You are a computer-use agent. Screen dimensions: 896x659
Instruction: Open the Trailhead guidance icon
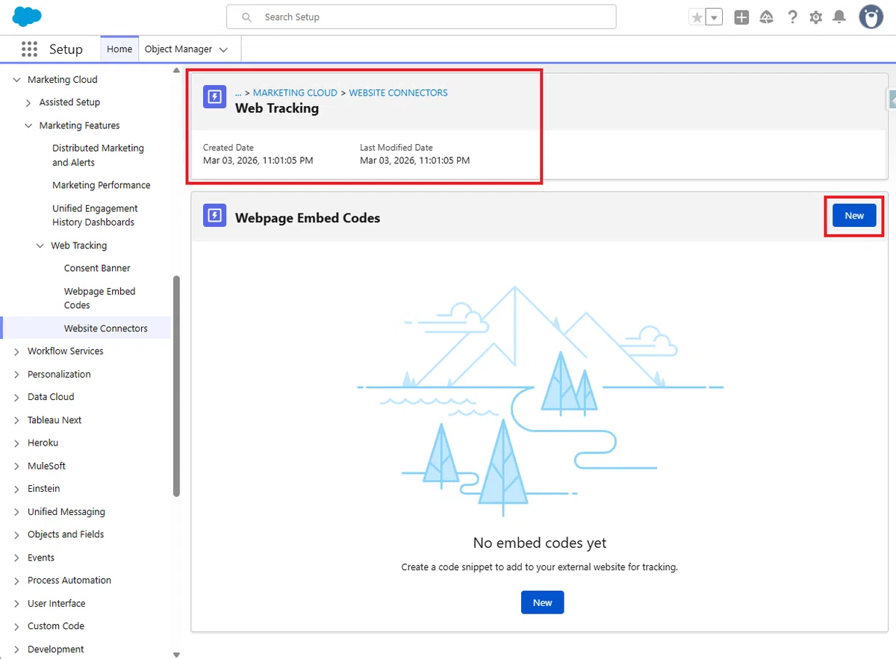tap(767, 17)
